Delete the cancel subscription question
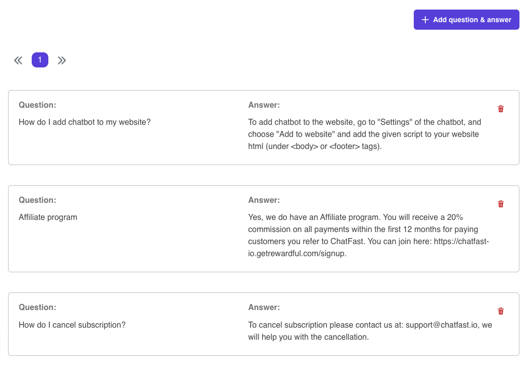 pyautogui.click(x=500, y=311)
